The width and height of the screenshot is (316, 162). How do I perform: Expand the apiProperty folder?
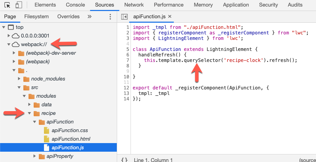point(35,156)
